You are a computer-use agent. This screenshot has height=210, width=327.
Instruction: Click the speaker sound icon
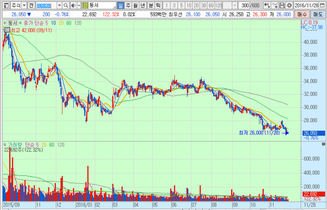pos(72,6)
